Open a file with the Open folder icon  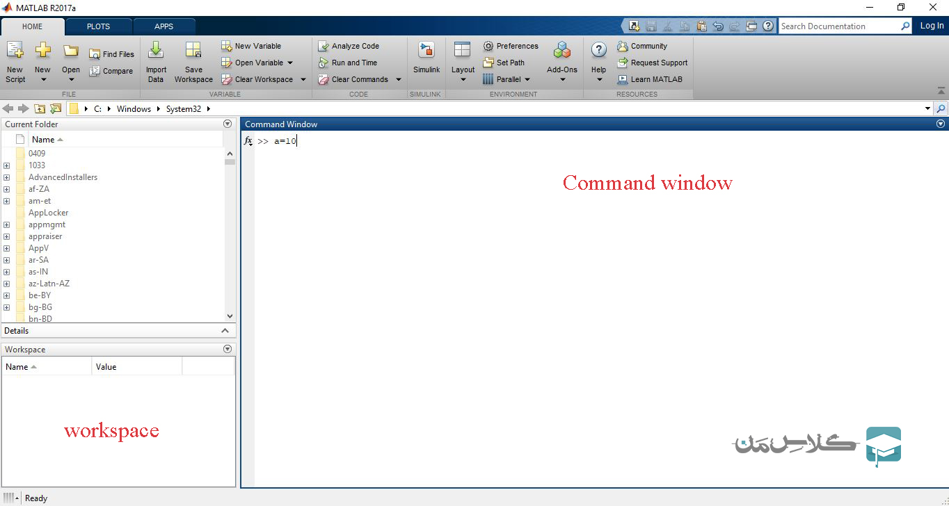(x=71, y=50)
